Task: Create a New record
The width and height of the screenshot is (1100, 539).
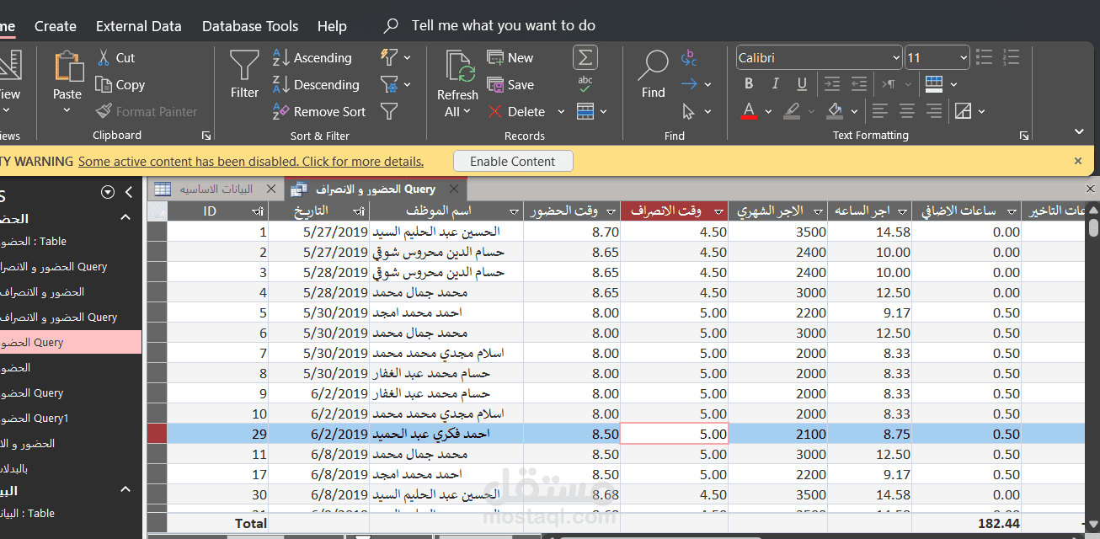Action: [x=510, y=58]
